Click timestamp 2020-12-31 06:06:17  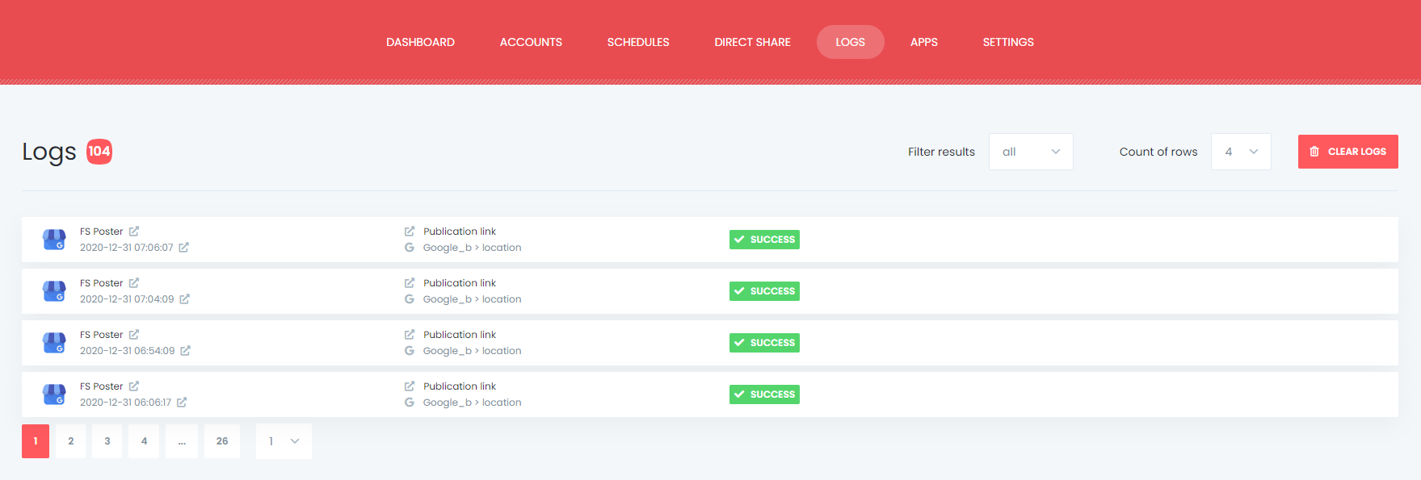[x=126, y=403]
